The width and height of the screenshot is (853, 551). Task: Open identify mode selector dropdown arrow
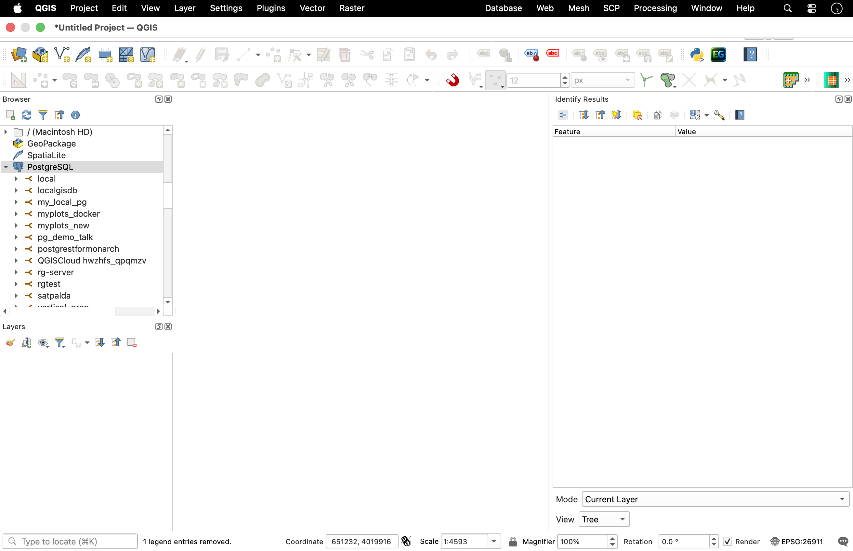pos(706,115)
